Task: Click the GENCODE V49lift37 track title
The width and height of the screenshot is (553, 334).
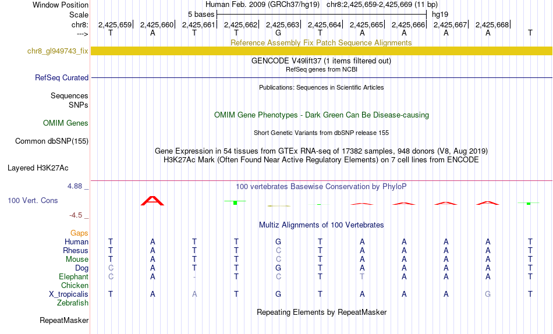Action: pos(321,61)
